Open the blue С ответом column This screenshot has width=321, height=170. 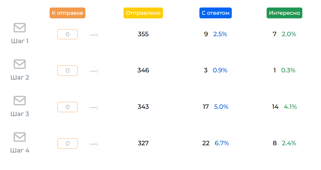pos(216,13)
